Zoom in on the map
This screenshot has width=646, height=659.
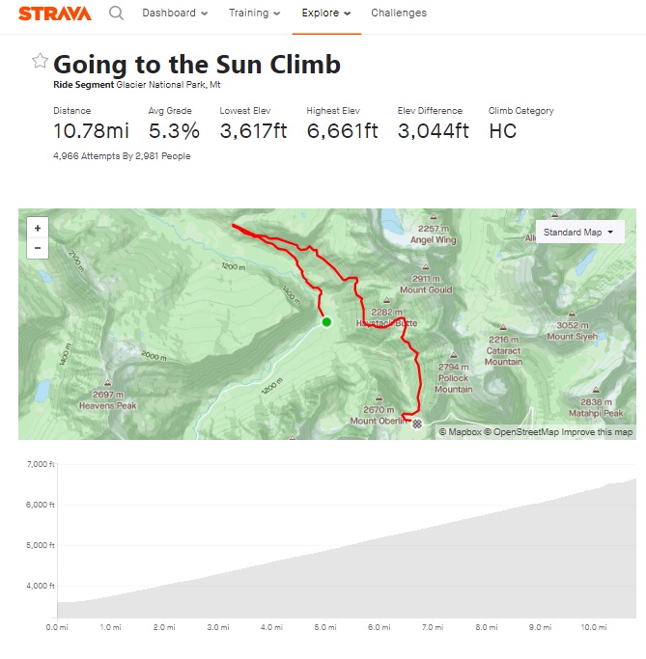38,229
